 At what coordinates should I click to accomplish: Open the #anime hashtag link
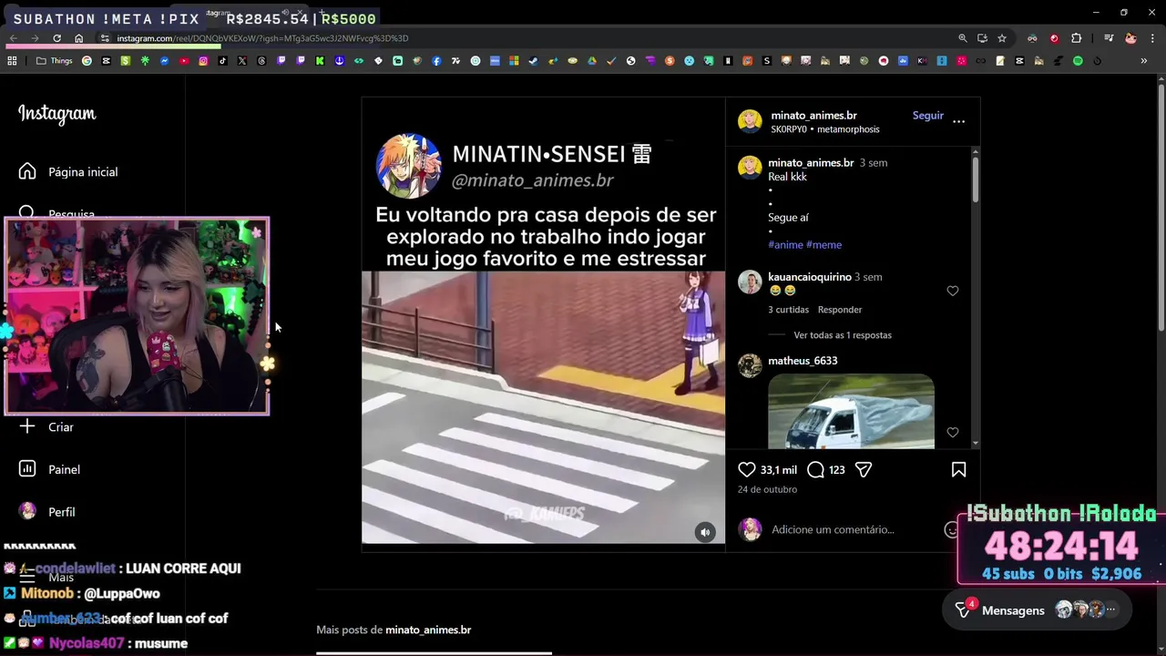(x=785, y=244)
